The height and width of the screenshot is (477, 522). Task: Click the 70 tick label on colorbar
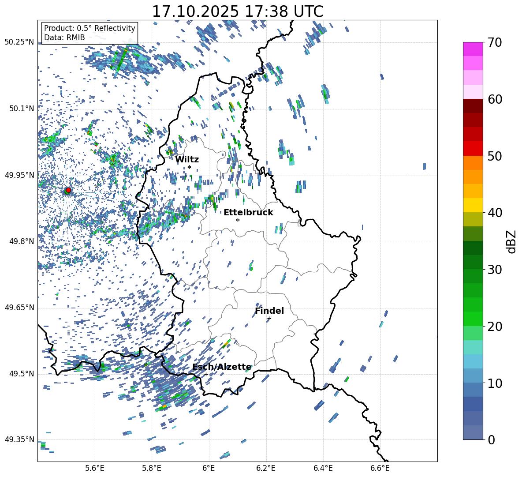coord(495,42)
